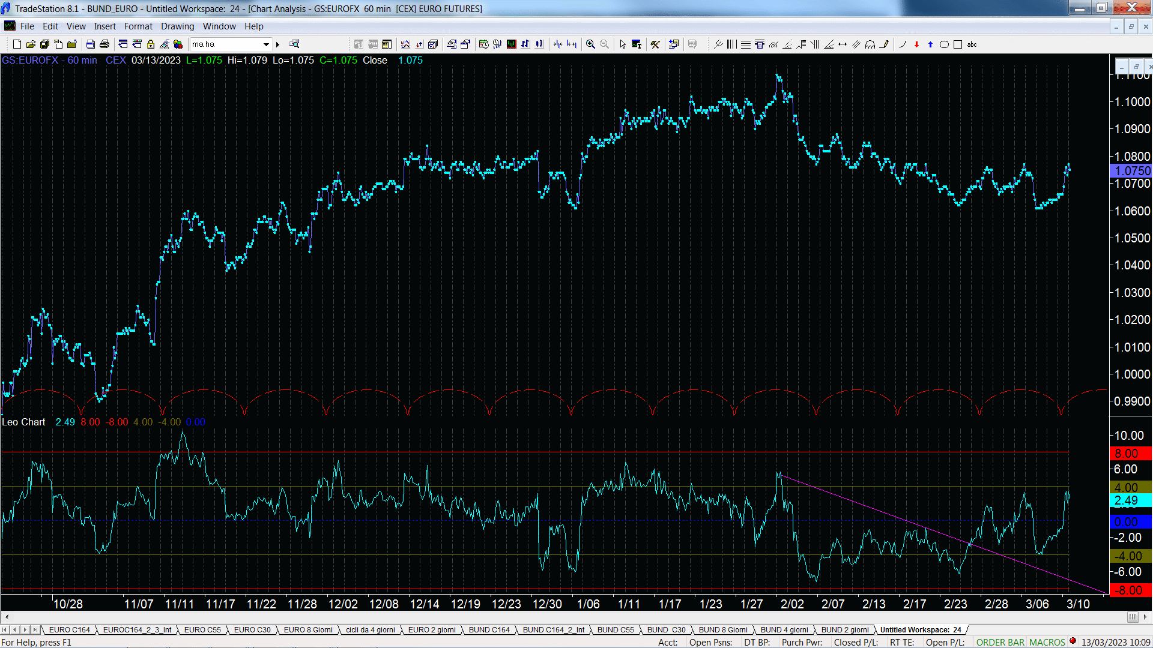Image resolution: width=1153 pixels, height=648 pixels.
Task: Click the blue 0.00 level label
Action: click(x=1131, y=522)
